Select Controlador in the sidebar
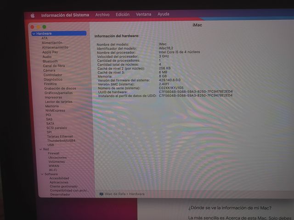This screenshot has height=220, width=294. click(53, 75)
